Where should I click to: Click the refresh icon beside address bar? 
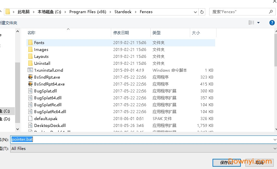pos(202,12)
